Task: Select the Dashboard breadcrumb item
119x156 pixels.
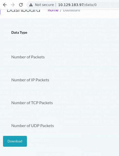Action: [71, 11]
